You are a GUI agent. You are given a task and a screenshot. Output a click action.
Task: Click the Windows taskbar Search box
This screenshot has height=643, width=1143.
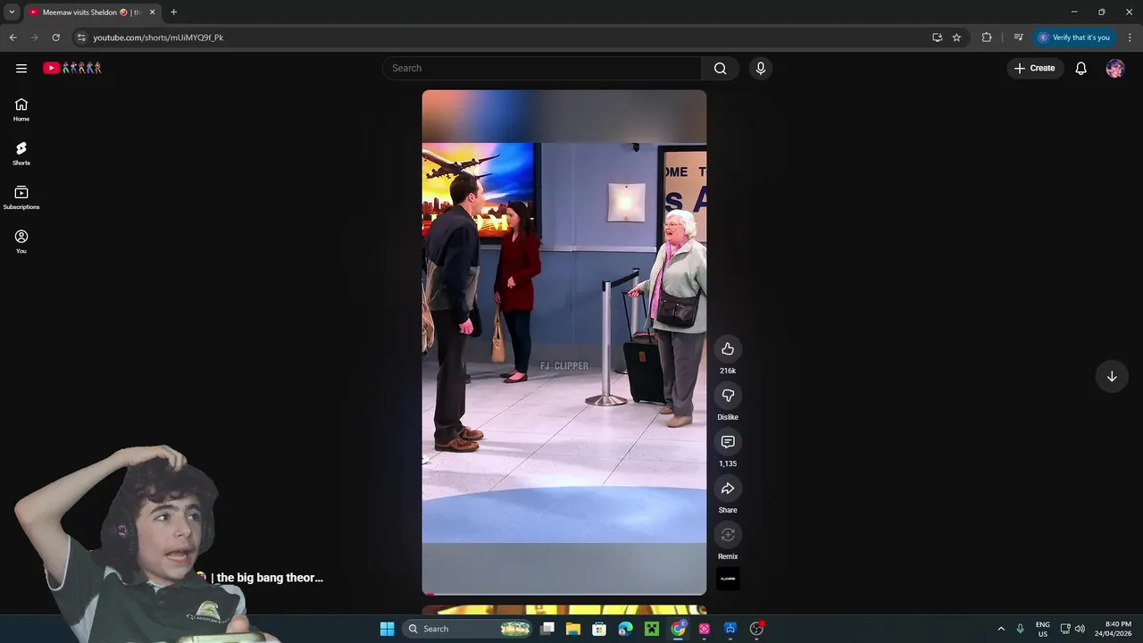pyautogui.click(x=466, y=629)
